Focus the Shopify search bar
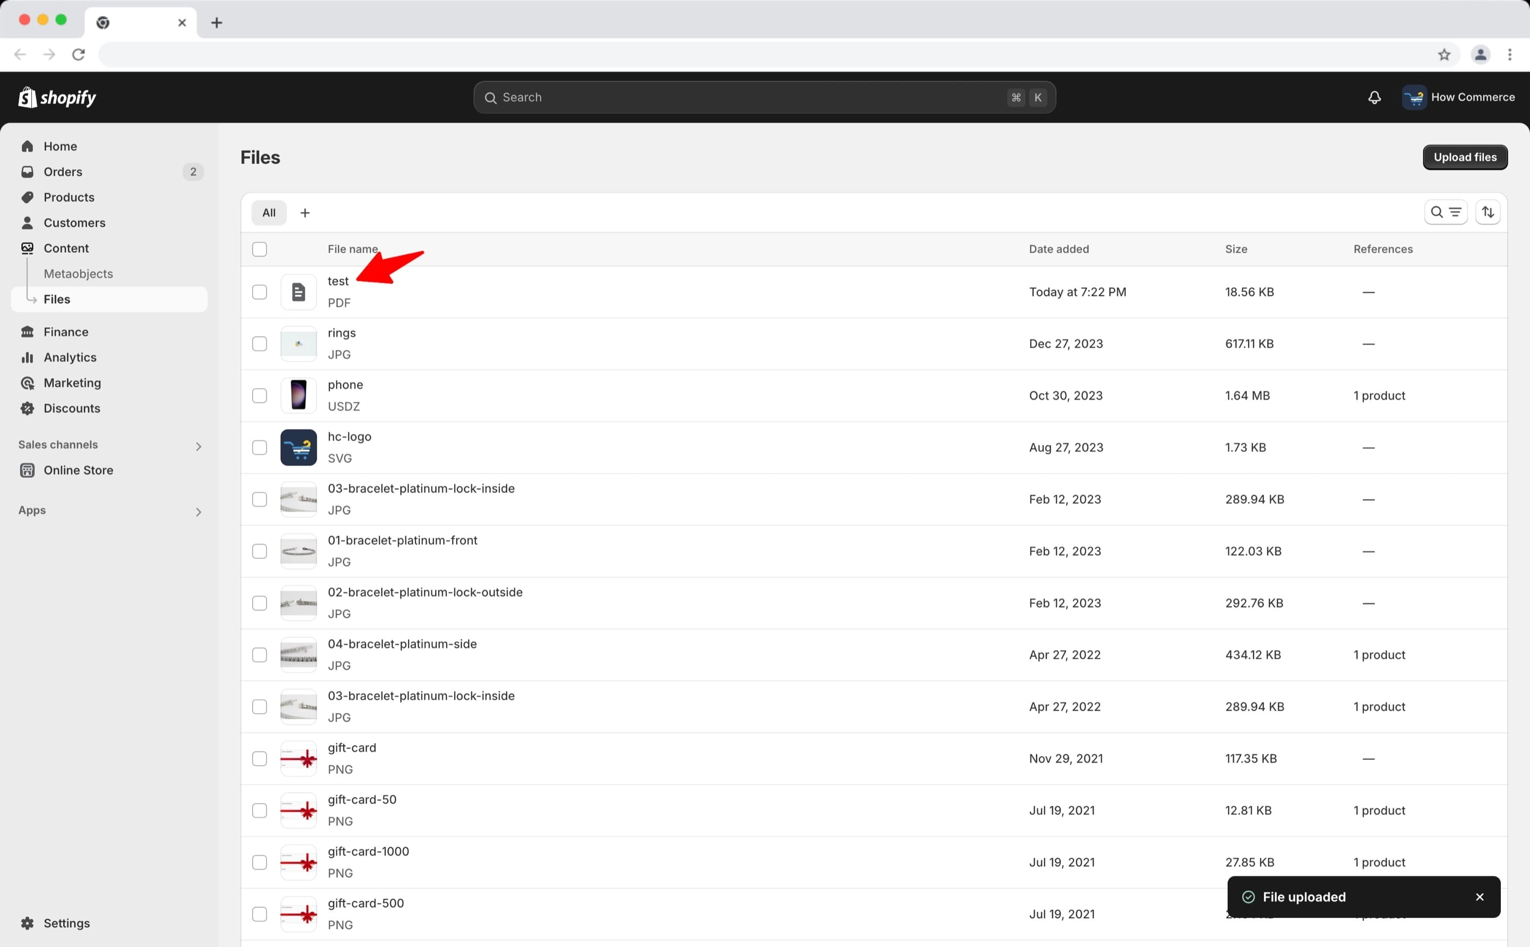The width and height of the screenshot is (1530, 947). click(x=764, y=98)
